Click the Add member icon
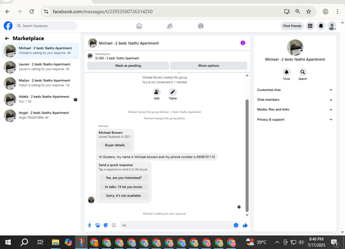Screen dimensions: 345x249 click(x=157, y=92)
